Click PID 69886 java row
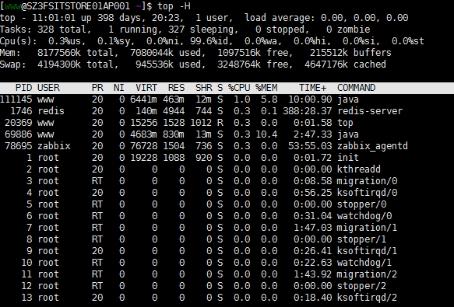The image size is (454, 307). click(227, 134)
